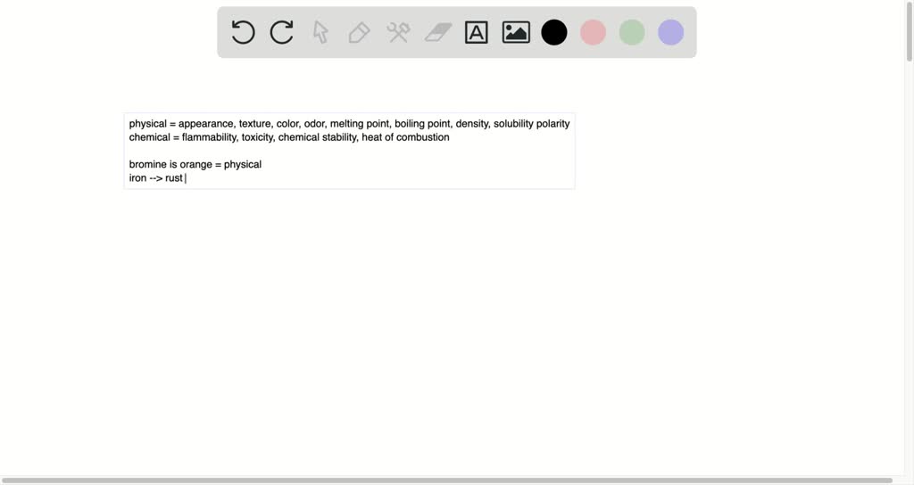The width and height of the screenshot is (914, 485).
Task: Click the word 'toxicity'
Action: click(x=258, y=137)
